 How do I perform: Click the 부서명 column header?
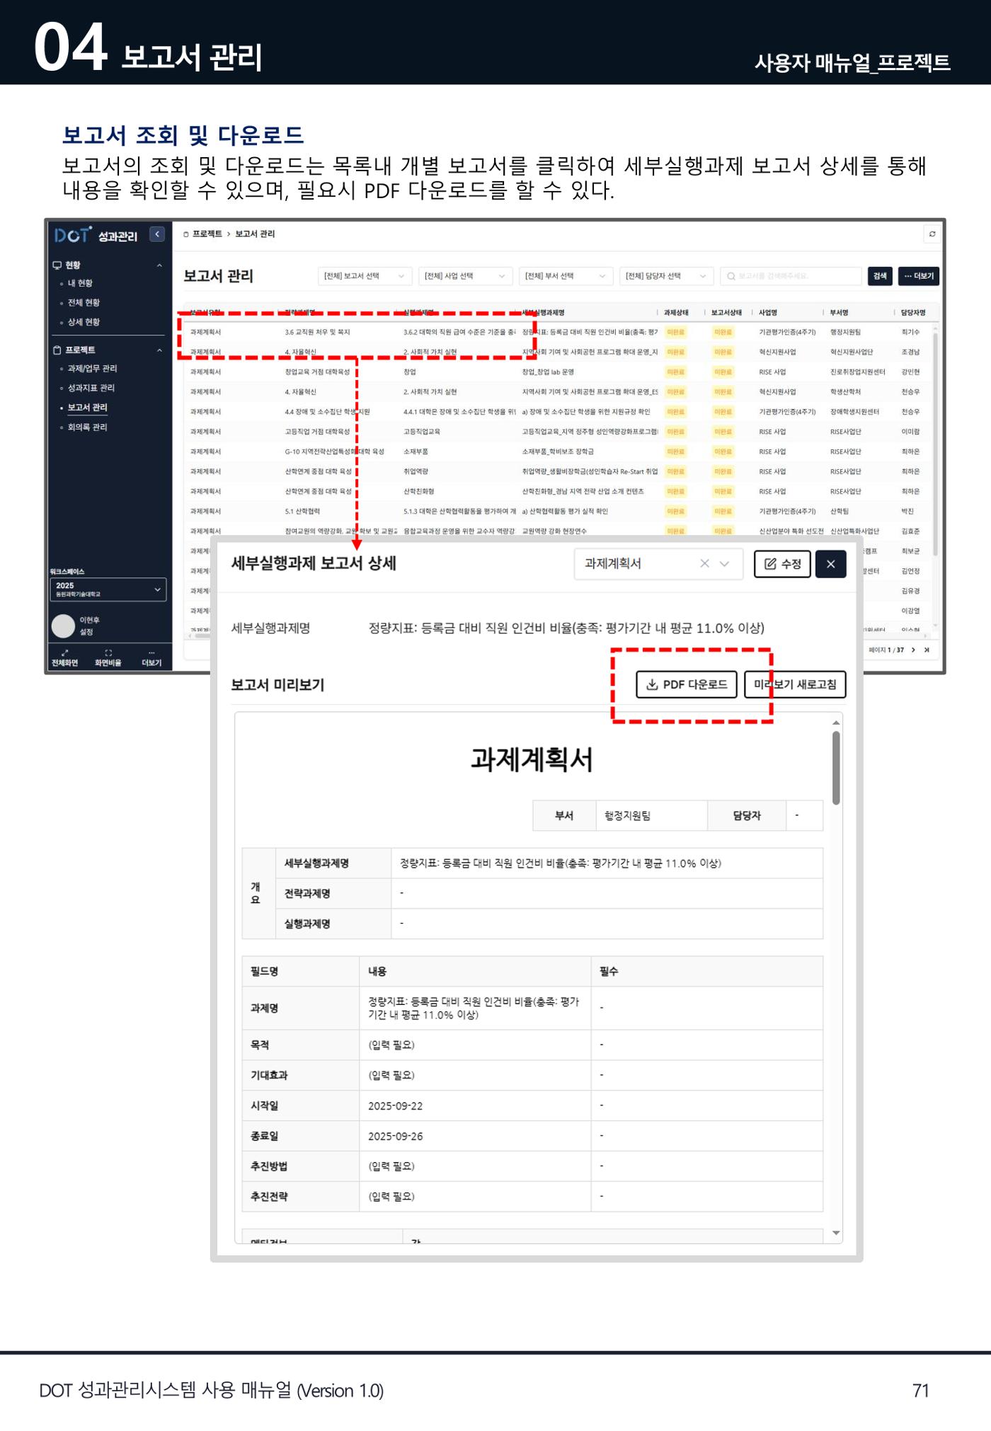pos(840,313)
